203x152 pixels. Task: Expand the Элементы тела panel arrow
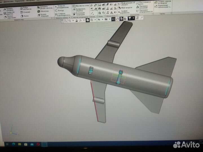pyautogui.click(x=52, y=18)
